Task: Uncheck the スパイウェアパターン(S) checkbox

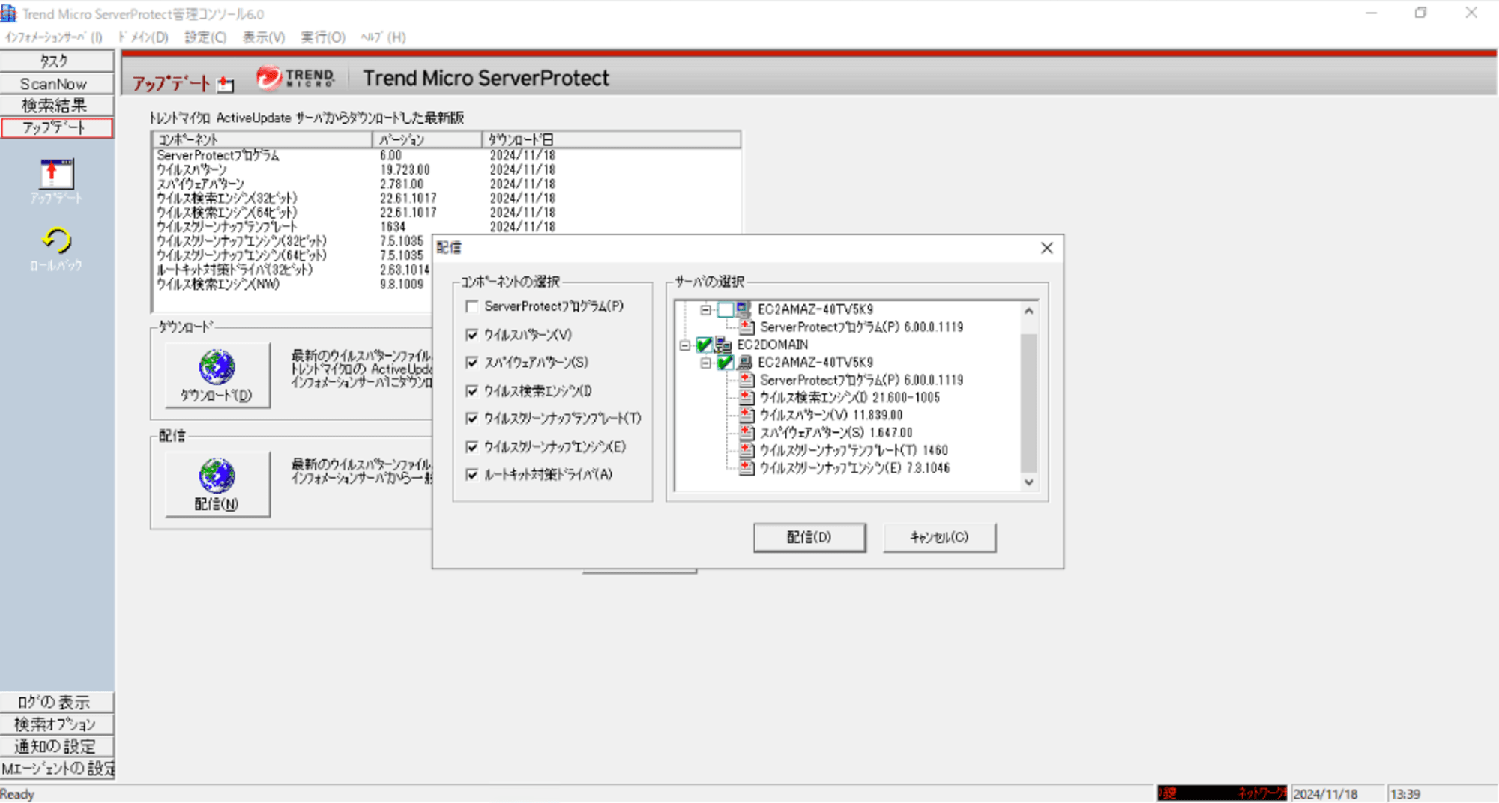Action: 472,363
